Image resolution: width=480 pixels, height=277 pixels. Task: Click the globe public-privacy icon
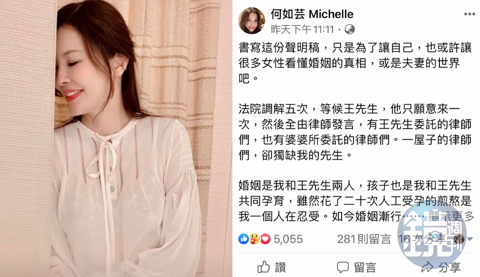pos(349,29)
